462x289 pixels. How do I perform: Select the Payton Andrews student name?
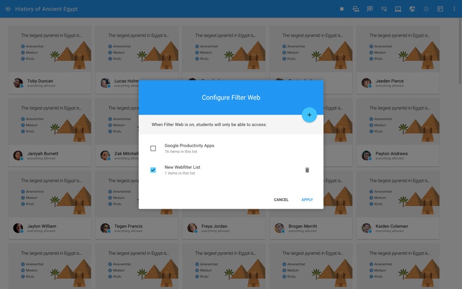pyautogui.click(x=392, y=154)
